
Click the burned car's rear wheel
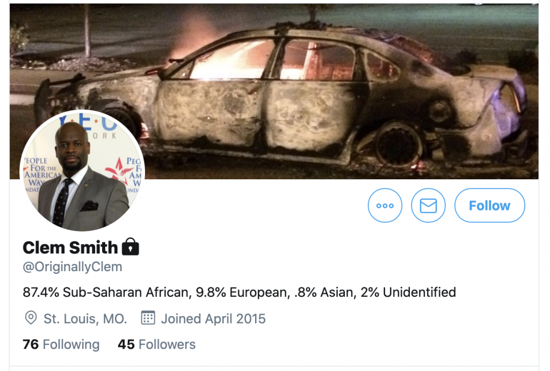pyautogui.click(x=399, y=145)
